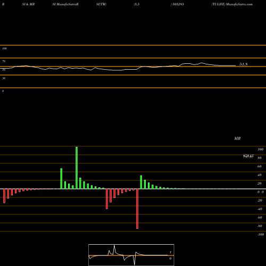Viewport: 266px width, 266px height.
Task: Click the MR panel title label
Action: 237,138
